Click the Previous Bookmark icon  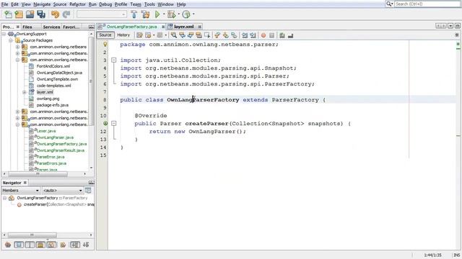point(217,35)
